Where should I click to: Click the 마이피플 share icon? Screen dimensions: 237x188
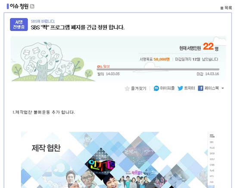tap(156, 88)
